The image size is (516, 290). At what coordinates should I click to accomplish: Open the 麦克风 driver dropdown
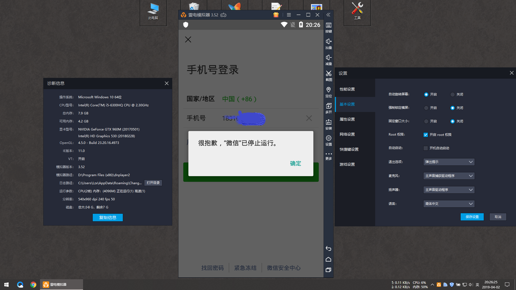click(449, 176)
